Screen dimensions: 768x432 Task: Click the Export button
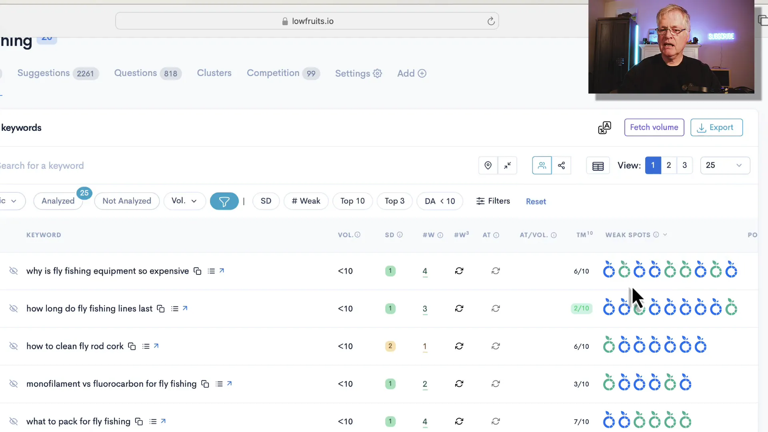coord(716,127)
